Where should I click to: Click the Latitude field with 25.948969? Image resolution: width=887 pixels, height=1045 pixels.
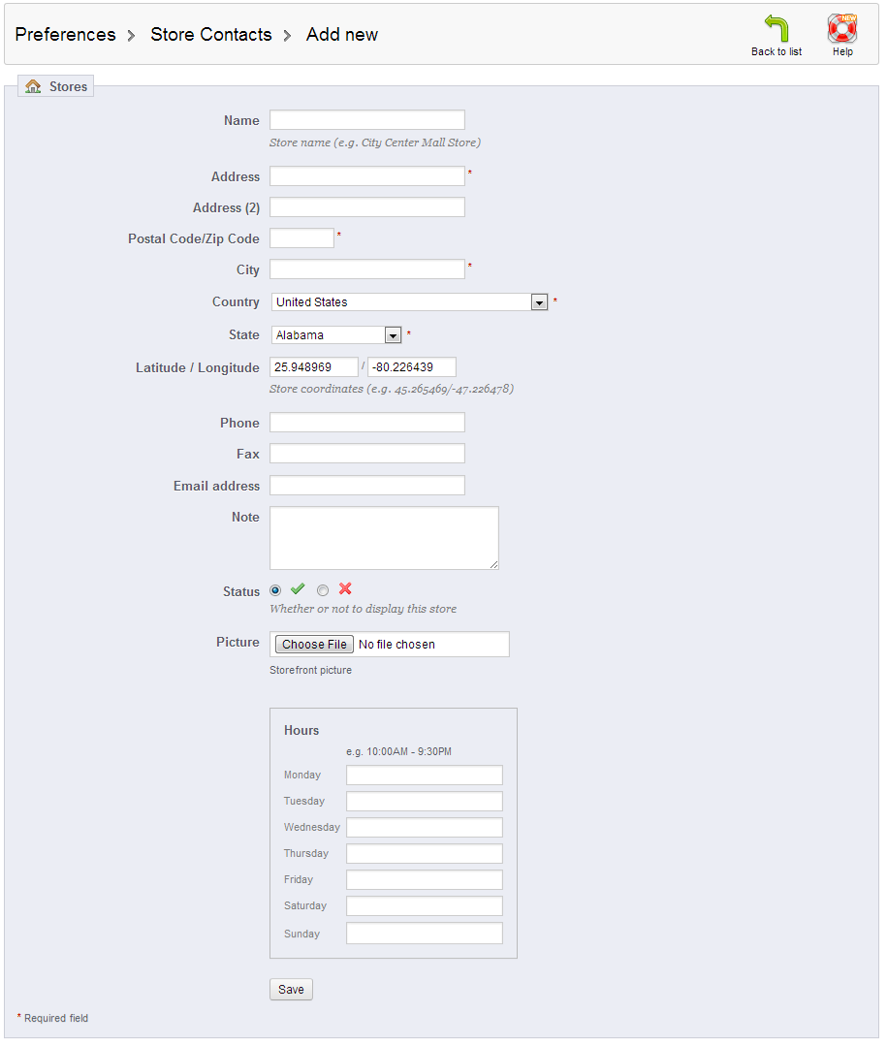tap(313, 367)
